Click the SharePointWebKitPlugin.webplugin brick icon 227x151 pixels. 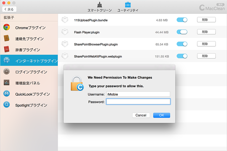[65, 56]
